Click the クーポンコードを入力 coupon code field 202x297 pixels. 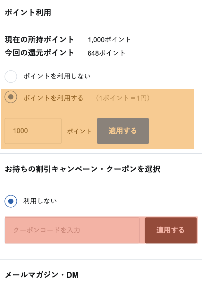[x=72, y=230]
